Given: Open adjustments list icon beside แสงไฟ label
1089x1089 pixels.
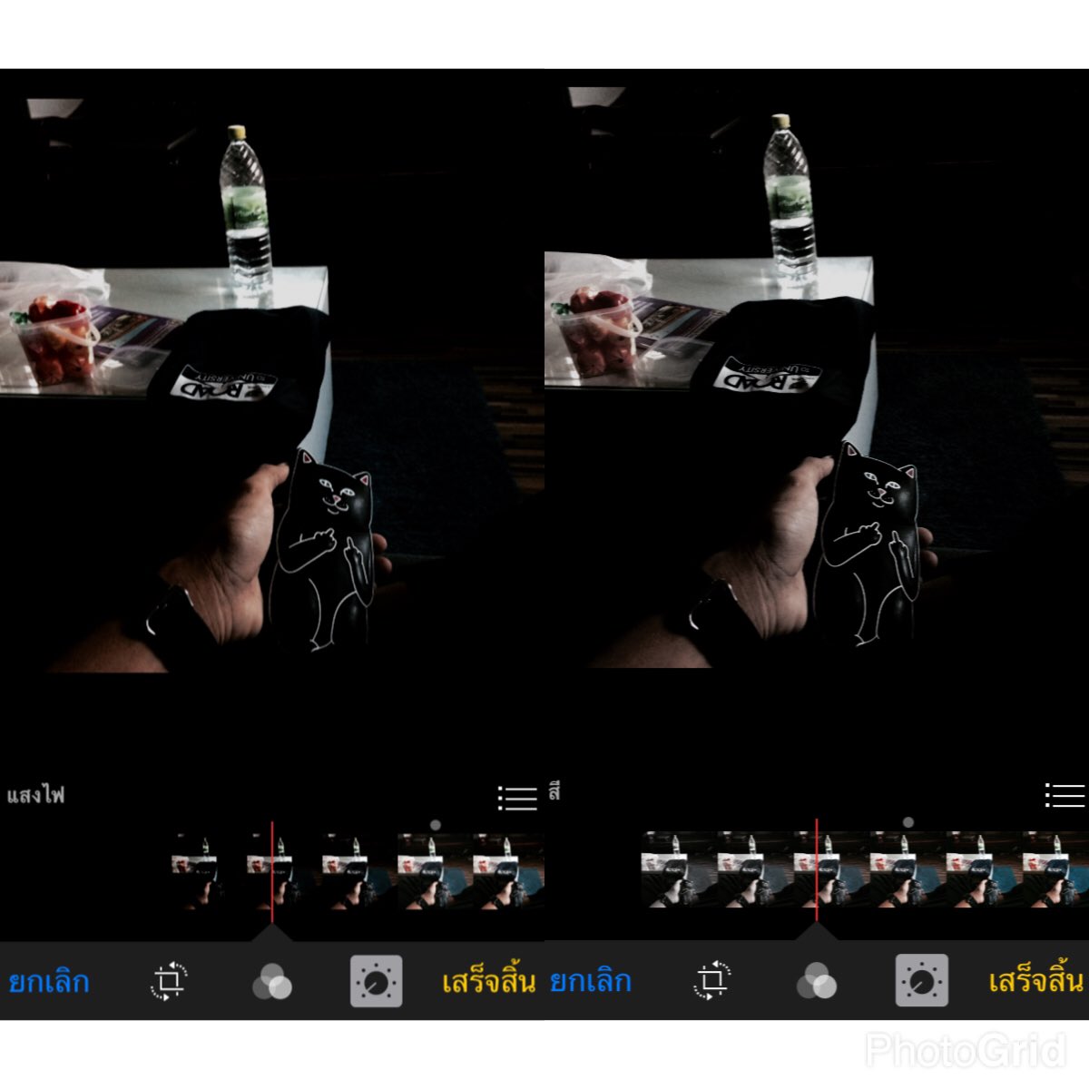Looking at the screenshot, I should point(517,798).
